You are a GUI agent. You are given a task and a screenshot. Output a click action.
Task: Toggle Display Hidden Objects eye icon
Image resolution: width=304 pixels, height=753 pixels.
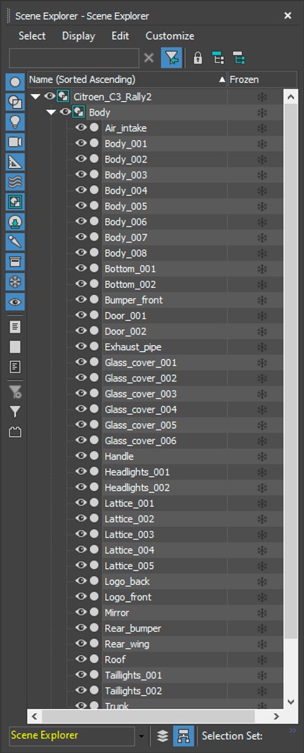pos(15,302)
